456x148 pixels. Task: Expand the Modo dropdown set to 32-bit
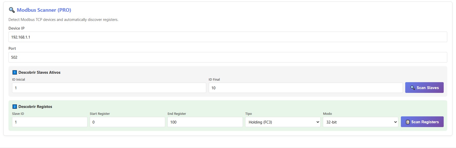point(360,122)
